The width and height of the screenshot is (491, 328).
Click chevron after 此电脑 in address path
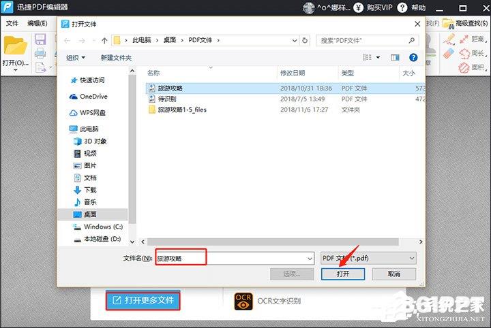click(157, 40)
